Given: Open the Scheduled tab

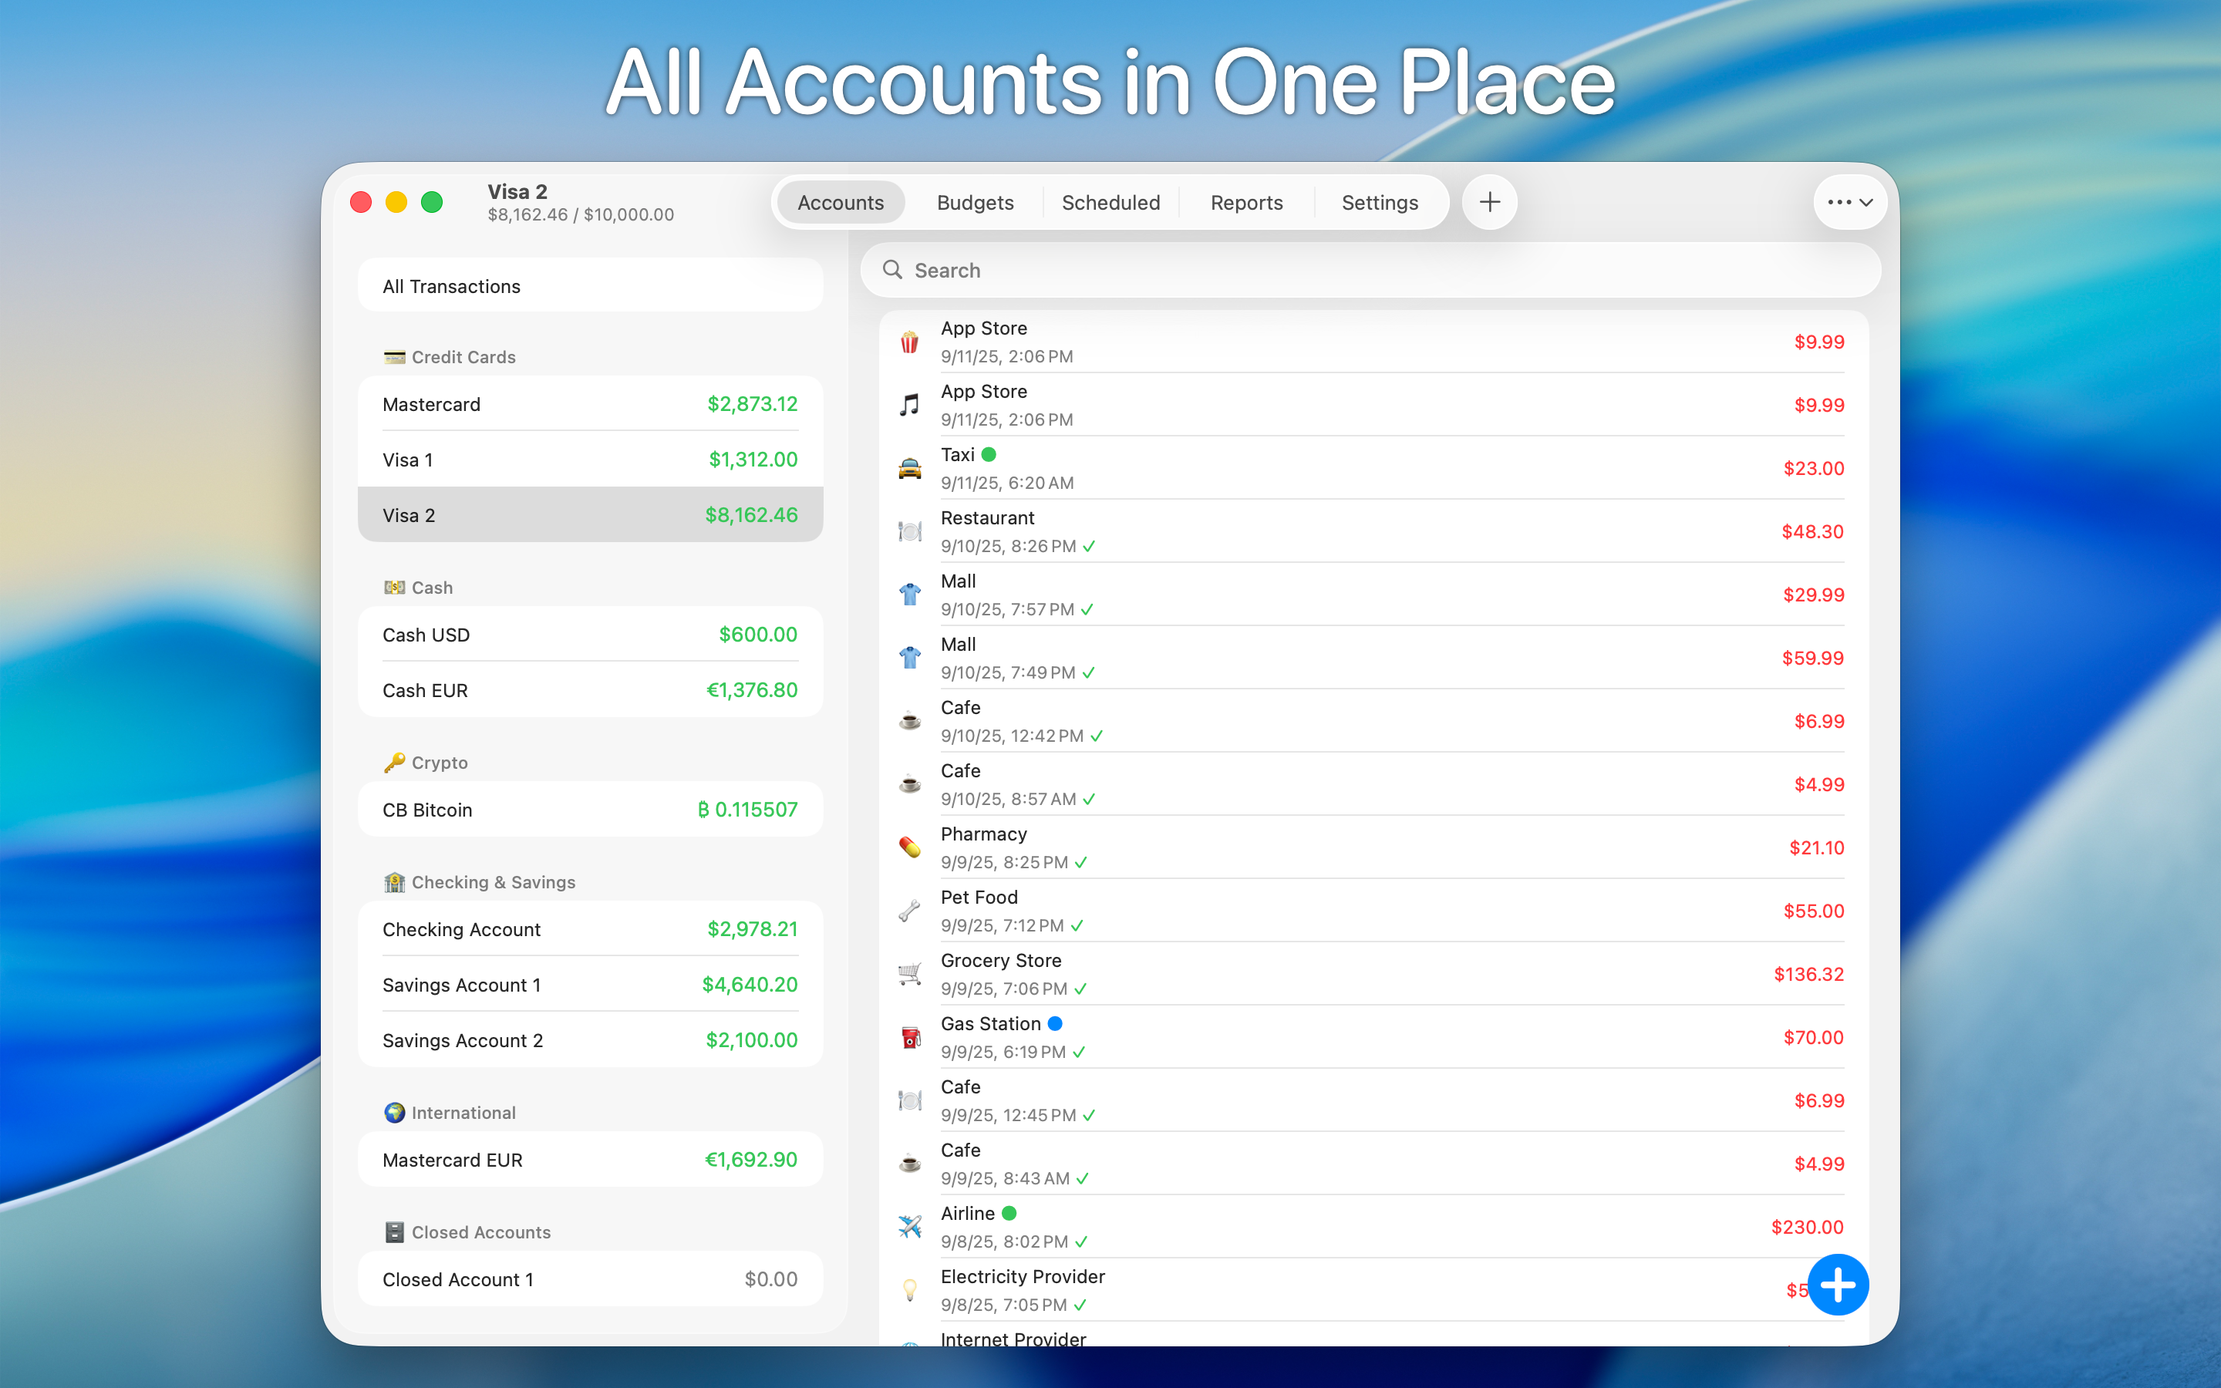Looking at the screenshot, I should pyautogui.click(x=1110, y=202).
